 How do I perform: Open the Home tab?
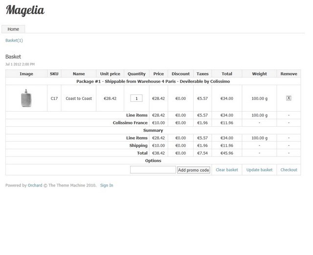point(13,29)
